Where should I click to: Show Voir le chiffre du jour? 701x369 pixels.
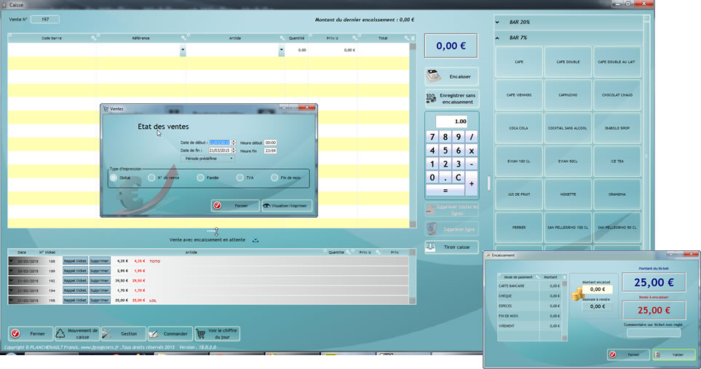click(x=217, y=333)
